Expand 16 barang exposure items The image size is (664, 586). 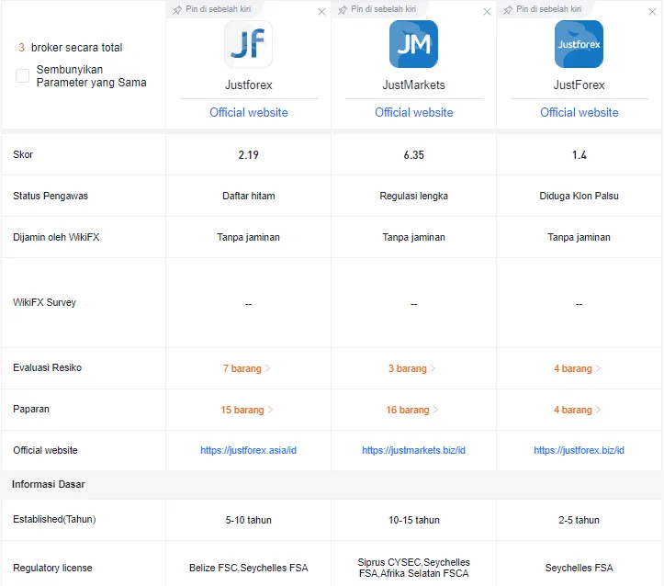pos(411,410)
